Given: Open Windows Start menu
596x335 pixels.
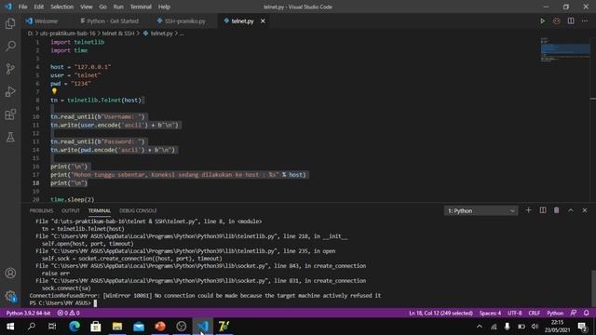Looking at the screenshot, I should point(10,327).
